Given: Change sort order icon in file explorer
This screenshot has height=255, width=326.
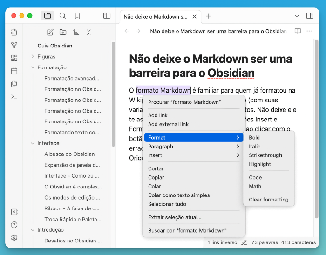Looking at the screenshot, I should [75, 32].
